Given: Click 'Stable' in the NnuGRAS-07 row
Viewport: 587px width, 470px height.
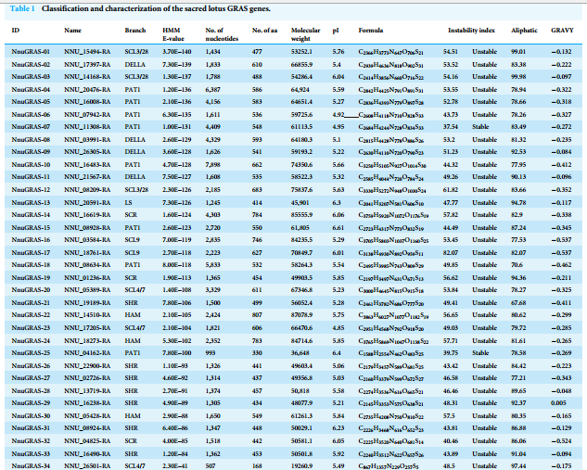Looking at the screenshot, I should (480, 127).
